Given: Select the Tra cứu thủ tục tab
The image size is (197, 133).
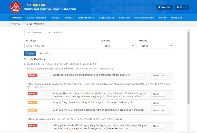Looking at the screenshot, I should click(35, 33).
